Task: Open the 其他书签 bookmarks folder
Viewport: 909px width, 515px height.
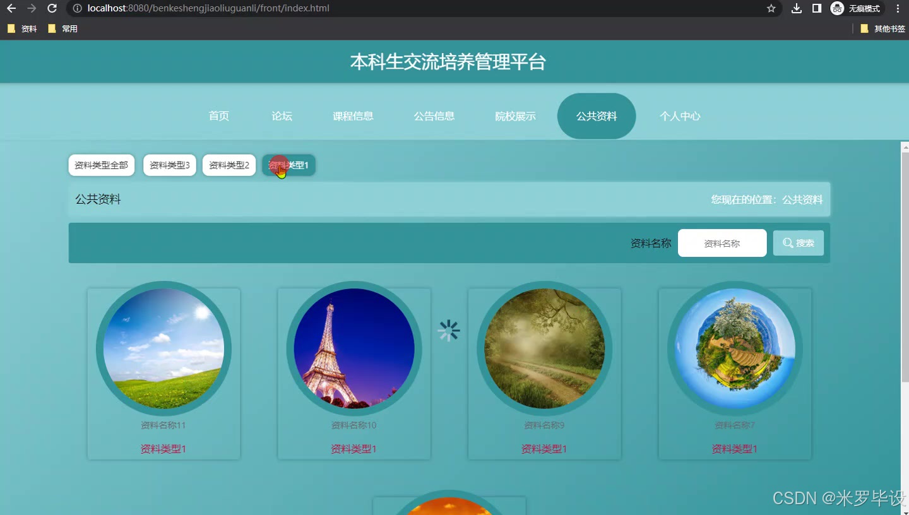Action: (882, 28)
